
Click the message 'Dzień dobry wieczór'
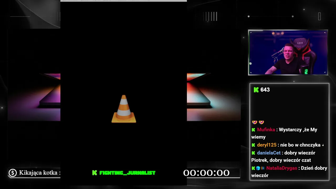click(x=289, y=172)
